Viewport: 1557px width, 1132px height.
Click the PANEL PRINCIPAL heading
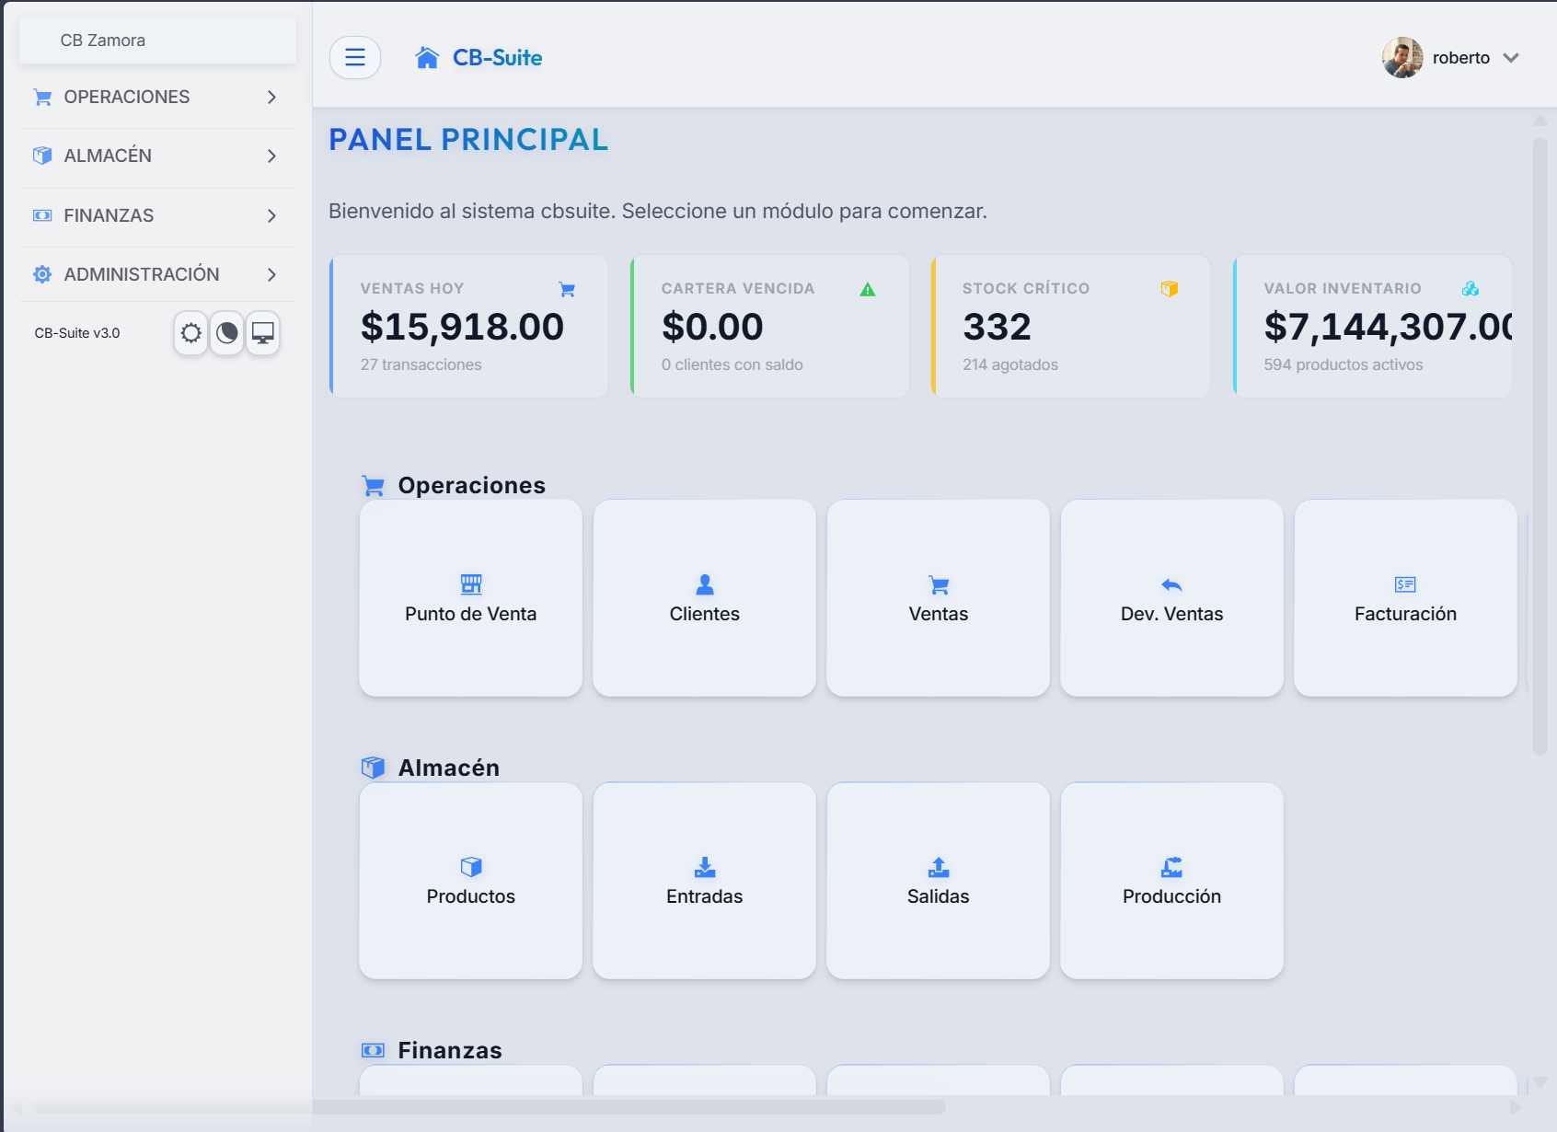[469, 140]
